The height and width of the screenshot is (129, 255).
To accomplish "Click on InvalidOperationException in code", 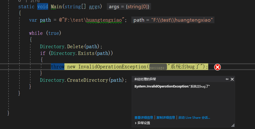I will pyautogui.click(x=112, y=67).
